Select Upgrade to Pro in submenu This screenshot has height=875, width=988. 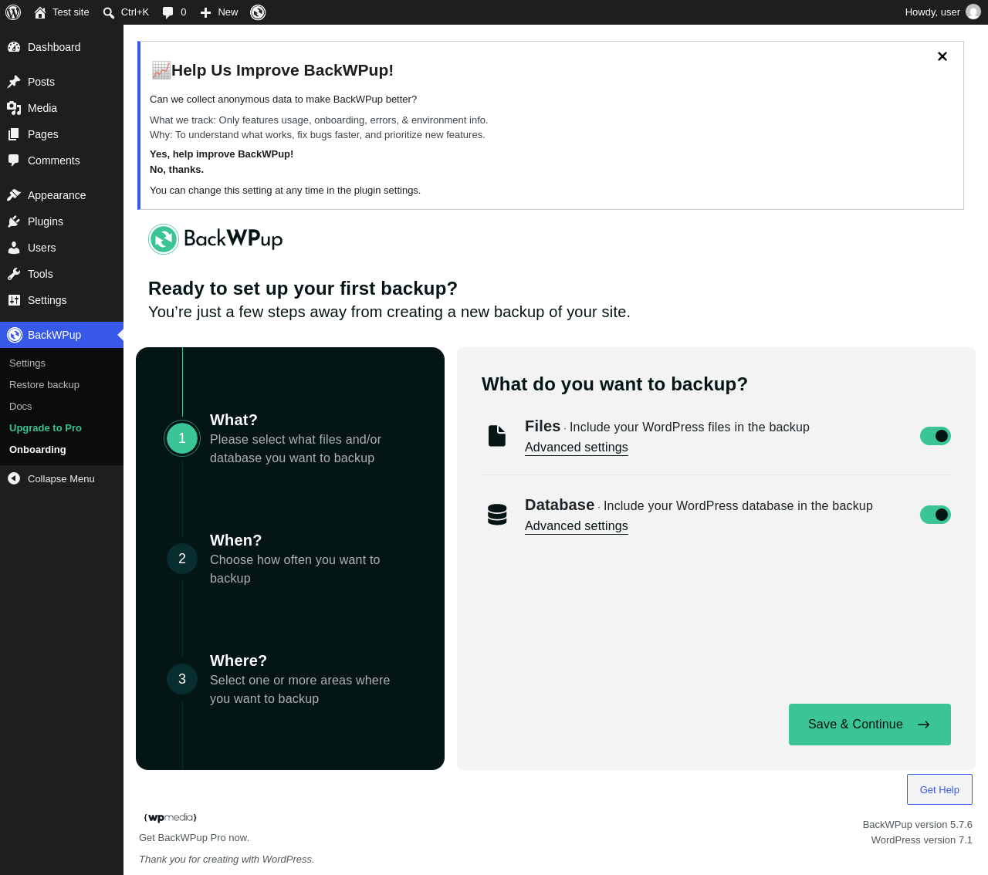[46, 428]
